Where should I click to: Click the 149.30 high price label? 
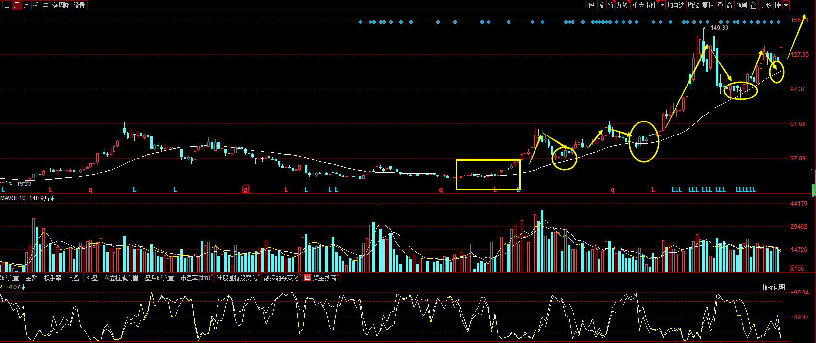click(x=719, y=28)
